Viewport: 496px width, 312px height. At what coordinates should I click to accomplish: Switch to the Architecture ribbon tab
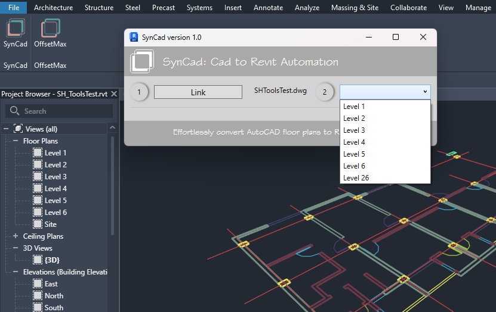click(54, 7)
